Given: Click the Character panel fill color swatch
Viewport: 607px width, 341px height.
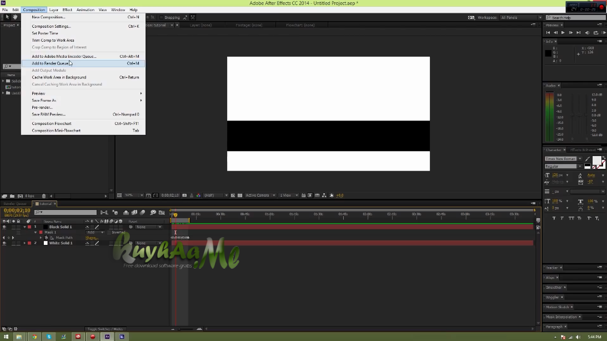Looking at the screenshot, I should tap(596, 161).
